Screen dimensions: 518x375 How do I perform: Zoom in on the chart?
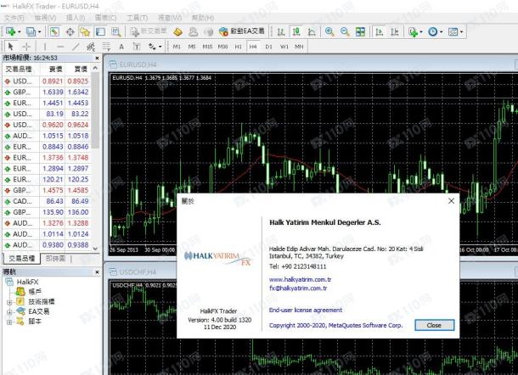click(x=329, y=31)
